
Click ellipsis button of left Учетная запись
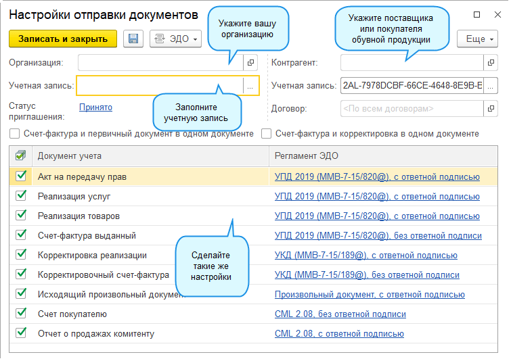(250, 86)
